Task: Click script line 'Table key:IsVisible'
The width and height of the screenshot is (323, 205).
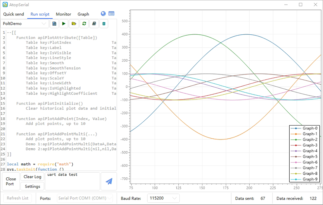Action: [x=49, y=53]
